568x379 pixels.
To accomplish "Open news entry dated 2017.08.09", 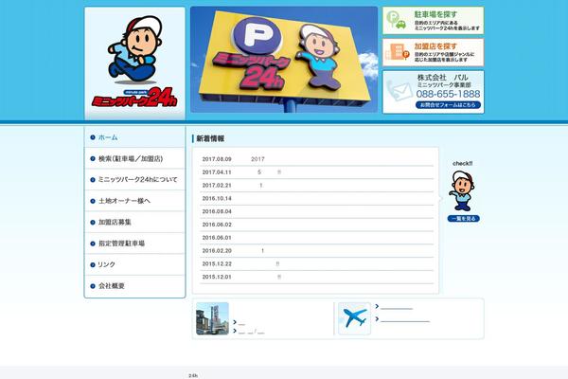I will pos(316,159).
